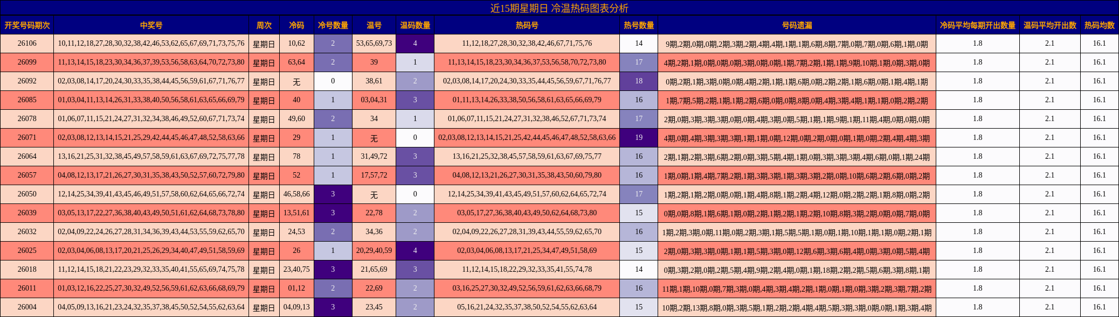1119x317 pixels.
Task: Click issue number 26018
Action: point(27,270)
